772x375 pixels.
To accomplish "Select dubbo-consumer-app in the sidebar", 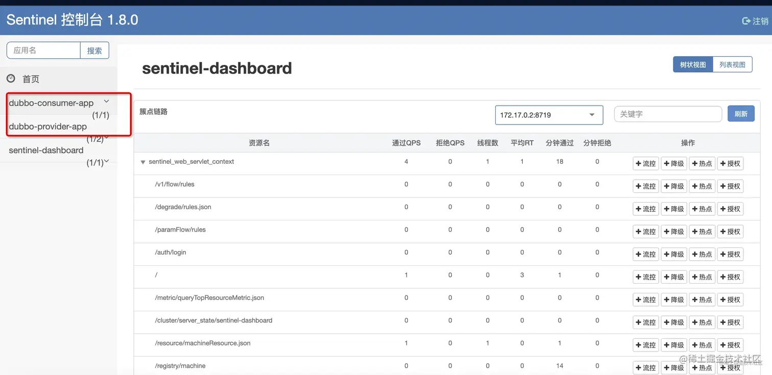I will tap(51, 103).
